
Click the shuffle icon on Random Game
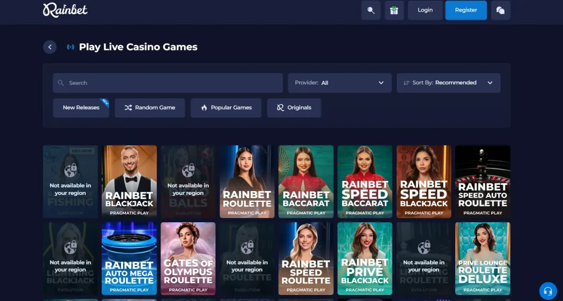(128, 108)
